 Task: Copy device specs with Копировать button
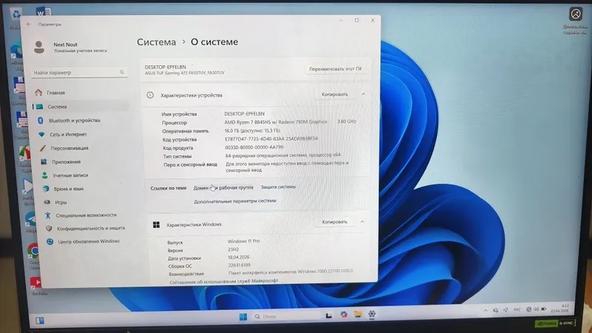tap(334, 95)
